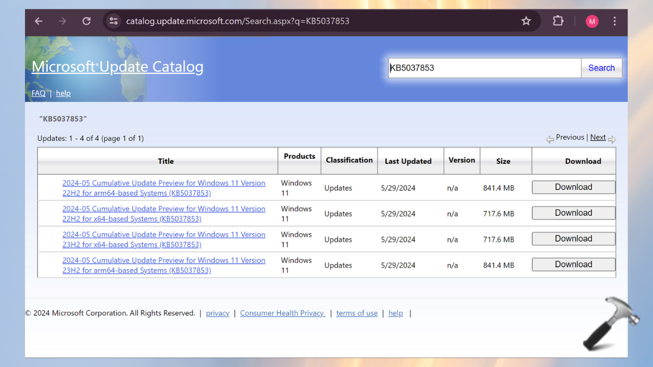Go back using the browser back arrow
The width and height of the screenshot is (653, 367).
(39, 21)
